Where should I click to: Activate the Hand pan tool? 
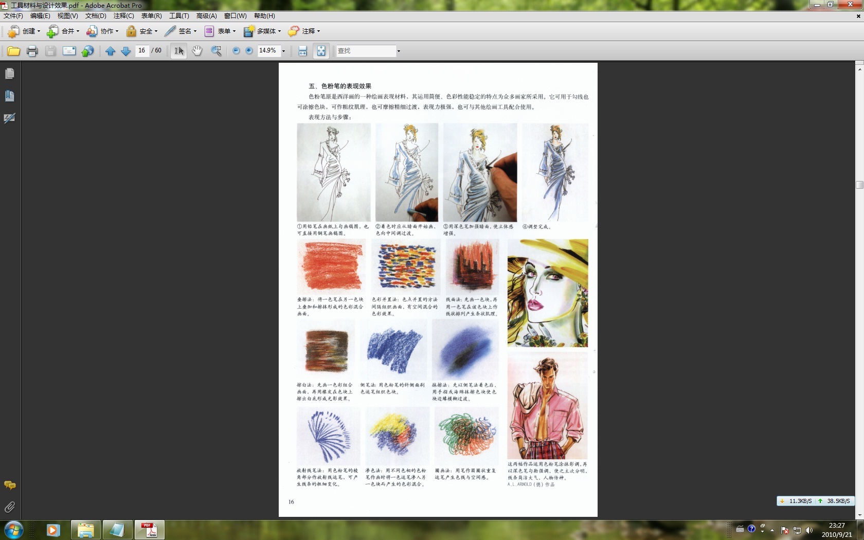pyautogui.click(x=197, y=51)
